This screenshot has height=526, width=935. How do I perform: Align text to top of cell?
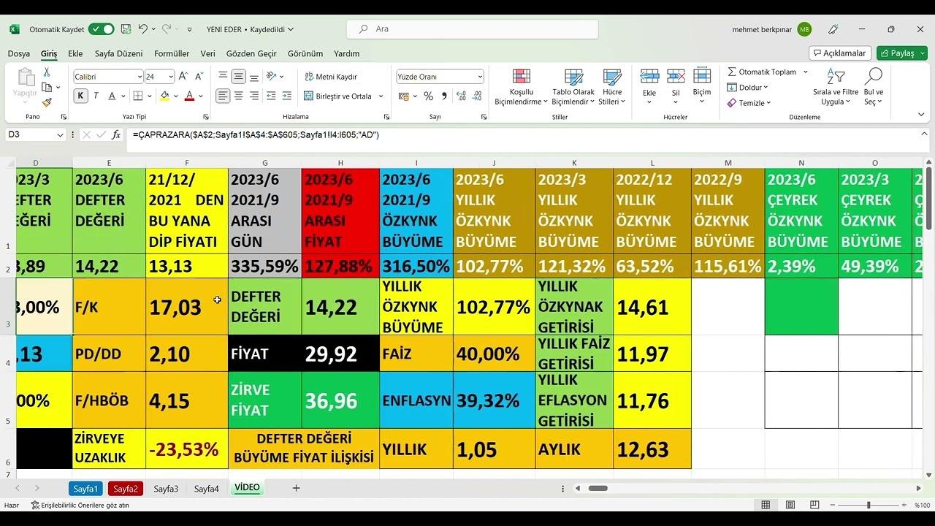pos(223,76)
